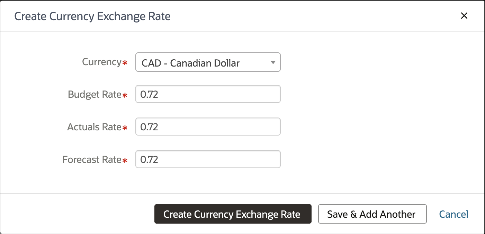The width and height of the screenshot is (485, 234).
Task: Select the Actuals Rate field label
Action: tap(95, 127)
